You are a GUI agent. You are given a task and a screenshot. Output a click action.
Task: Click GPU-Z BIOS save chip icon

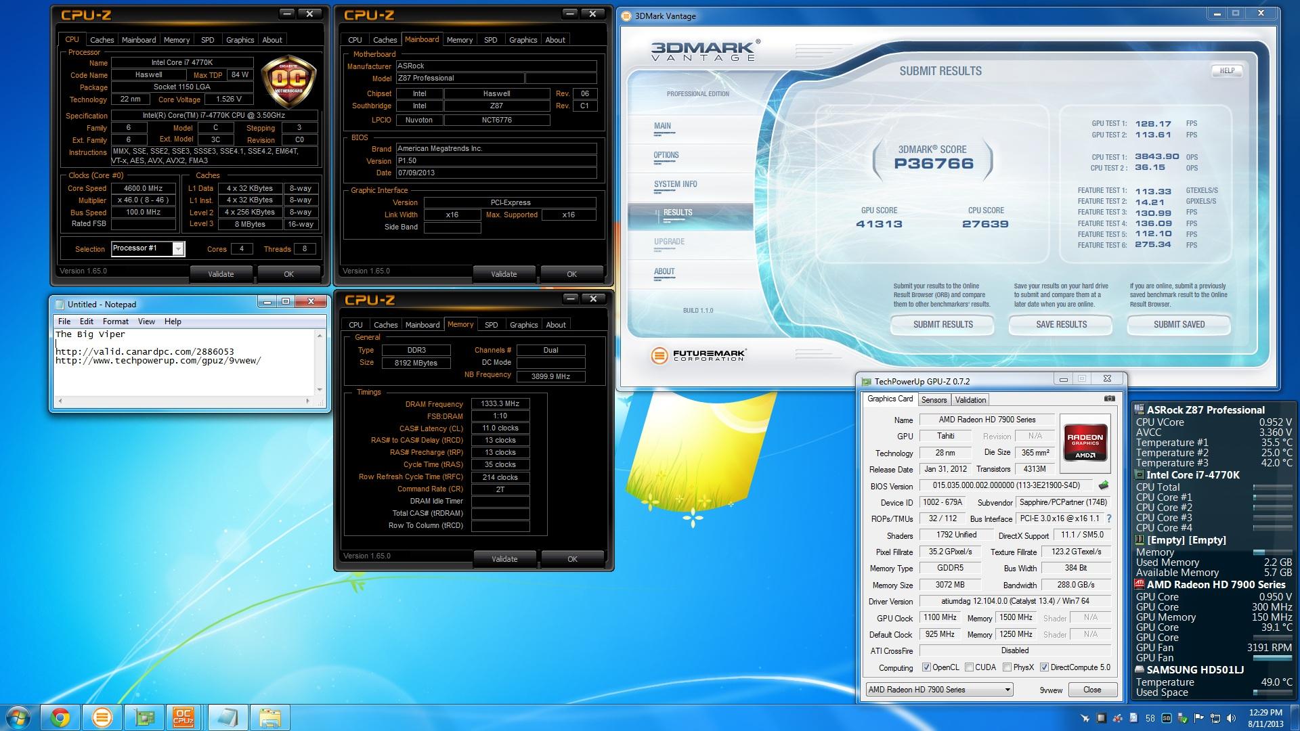[1104, 485]
